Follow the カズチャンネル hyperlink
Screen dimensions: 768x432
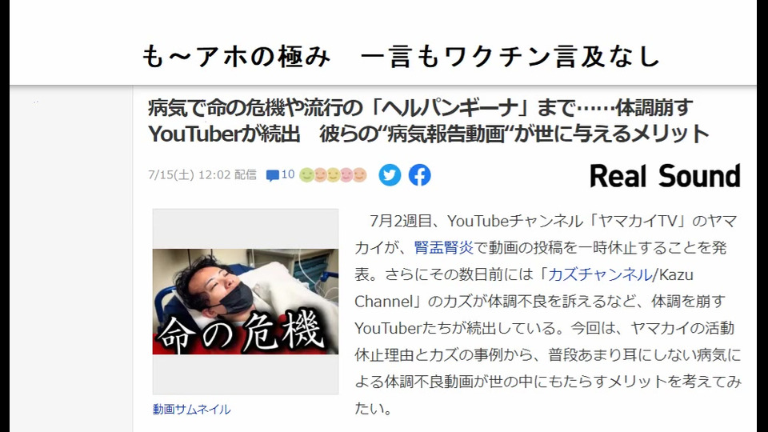coord(600,274)
